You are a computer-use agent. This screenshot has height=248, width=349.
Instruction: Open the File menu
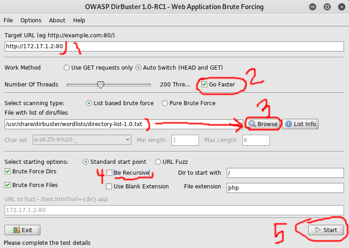(8, 20)
